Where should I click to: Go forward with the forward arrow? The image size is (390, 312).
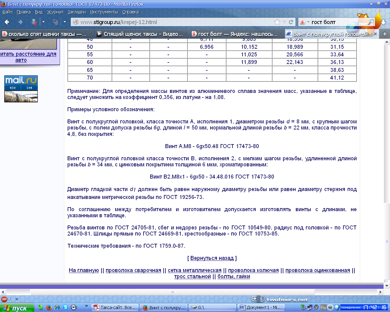(x=20, y=22)
